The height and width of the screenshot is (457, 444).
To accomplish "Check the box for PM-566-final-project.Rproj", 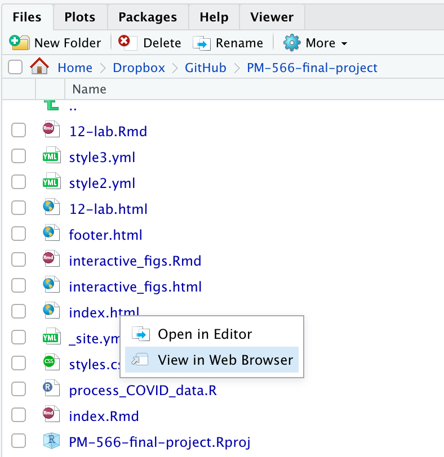I will pos(19,440).
